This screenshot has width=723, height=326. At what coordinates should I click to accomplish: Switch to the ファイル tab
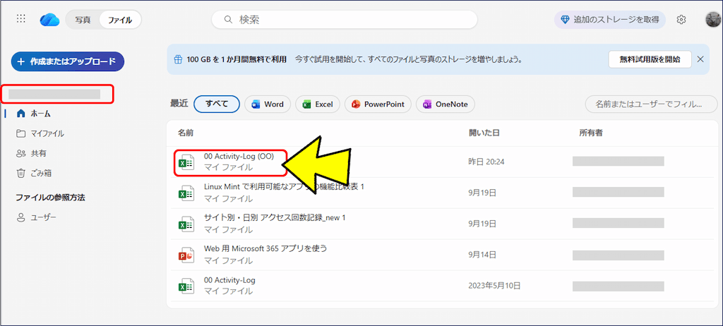point(120,20)
